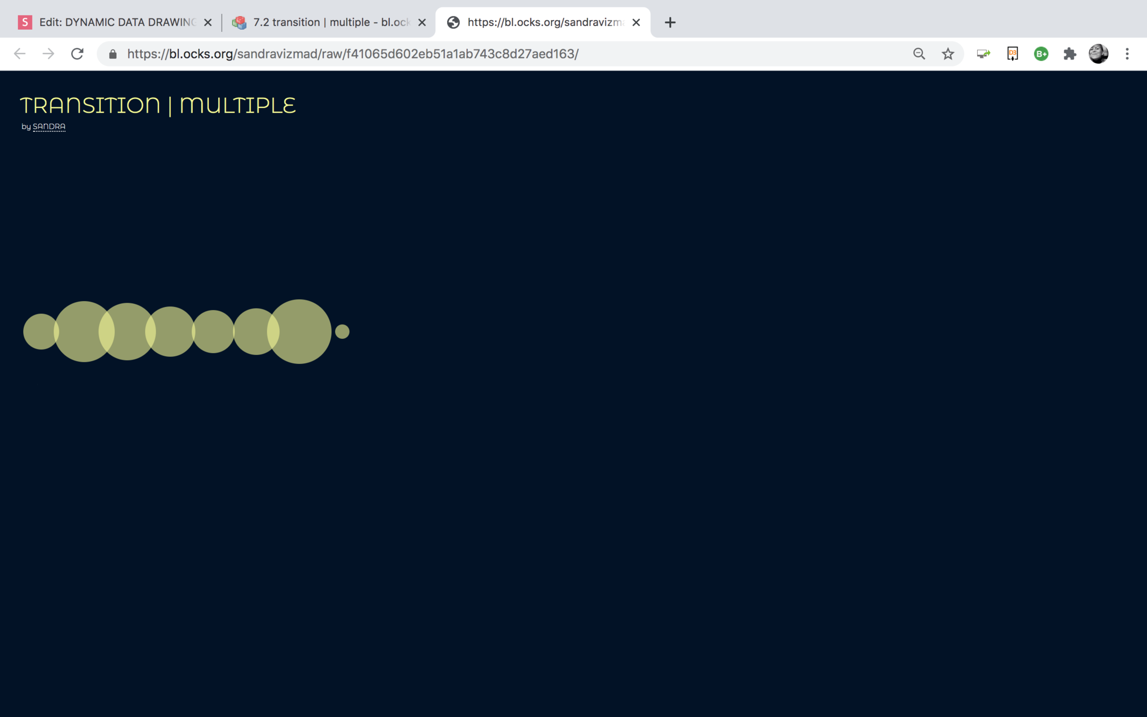1147x717 pixels.
Task: Open the user profile avatar
Action: tap(1098, 54)
